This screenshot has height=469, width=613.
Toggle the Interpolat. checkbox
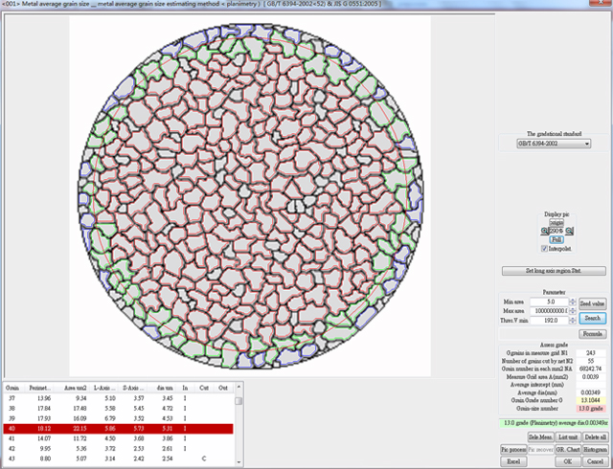(545, 249)
